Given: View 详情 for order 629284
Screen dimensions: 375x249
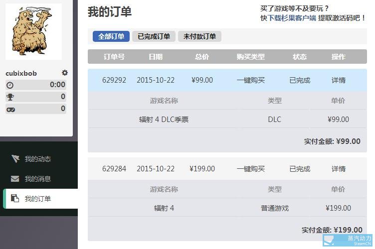Looking at the screenshot, I should [339, 169].
